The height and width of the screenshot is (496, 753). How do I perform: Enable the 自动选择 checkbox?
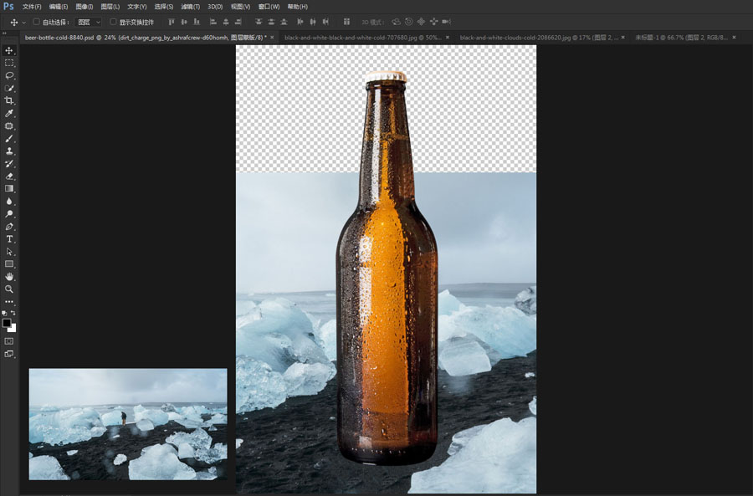pyautogui.click(x=36, y=22)
